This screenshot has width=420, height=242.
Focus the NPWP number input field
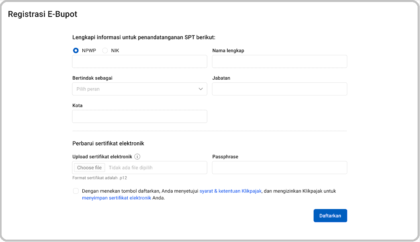140,62
